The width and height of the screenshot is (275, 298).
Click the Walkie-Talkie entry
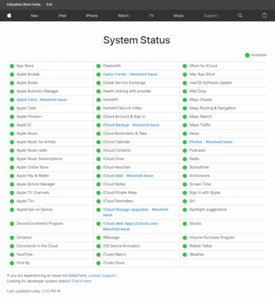point(200,246)
